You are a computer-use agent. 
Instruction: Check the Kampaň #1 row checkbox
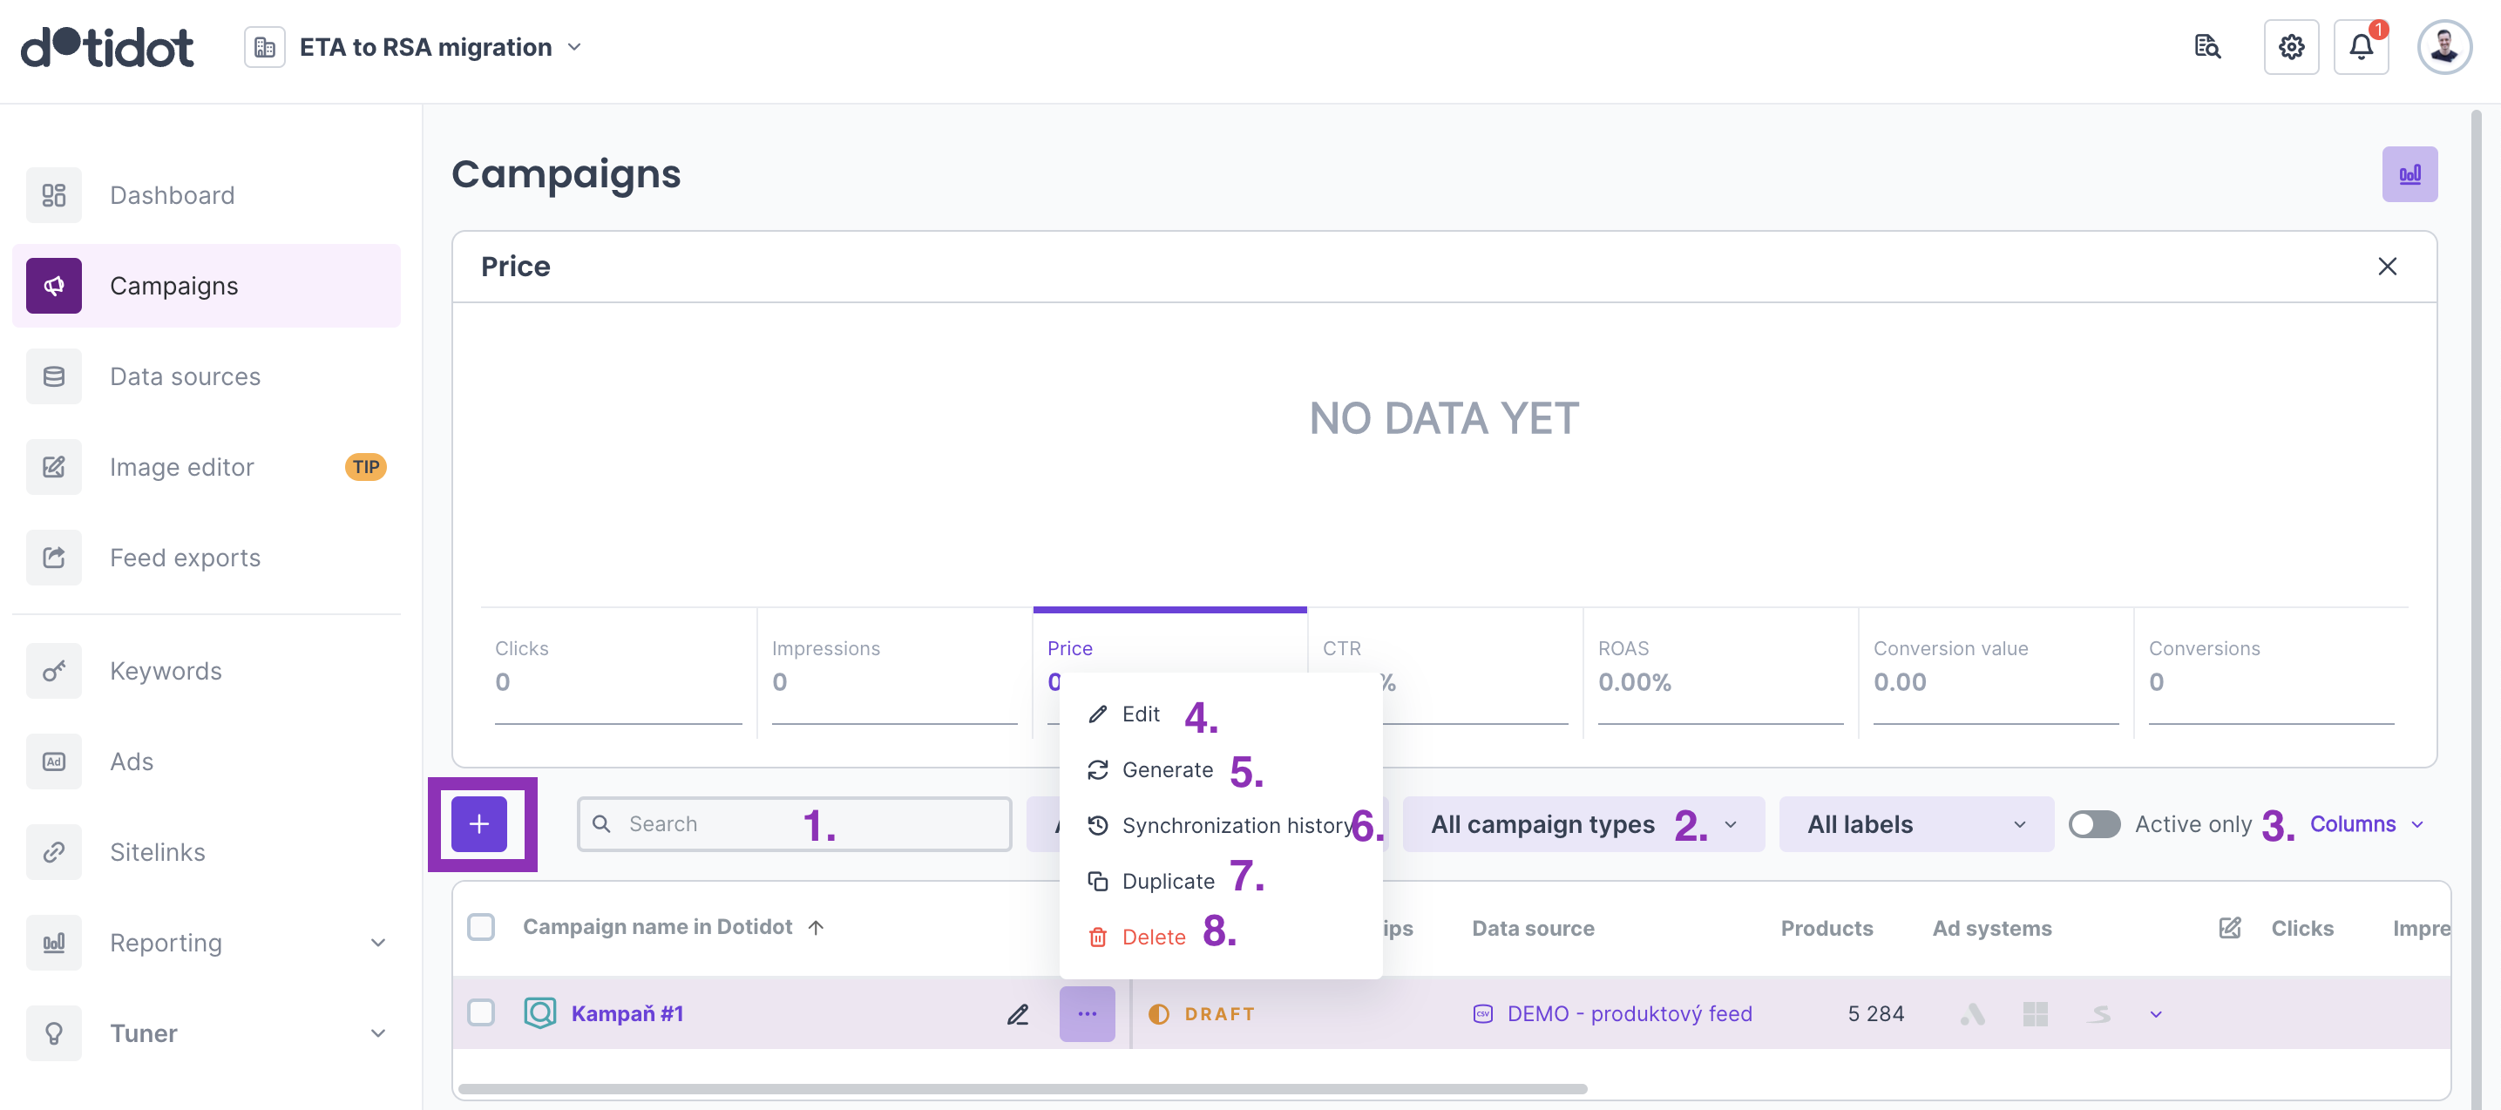(480, 1013)
